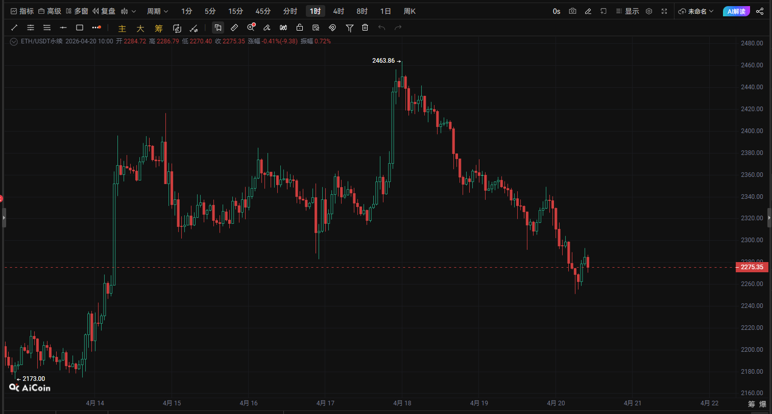Image resolution: width=772 pixels, height=414 pixels.
Task: Toggle the 爆 liquidation button at bottom right
Action: pyautogui.click(x=763, y=404)
